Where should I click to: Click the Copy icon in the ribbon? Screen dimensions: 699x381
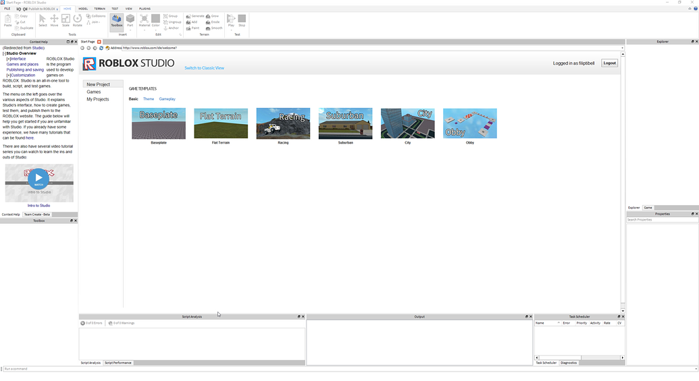[21, 16]
